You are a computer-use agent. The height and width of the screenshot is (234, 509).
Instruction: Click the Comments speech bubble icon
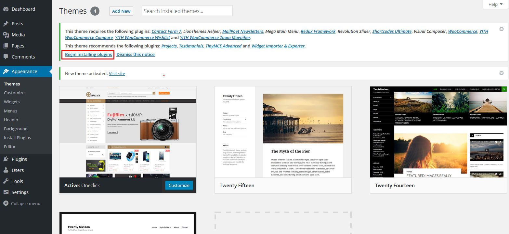pos(6,57)
